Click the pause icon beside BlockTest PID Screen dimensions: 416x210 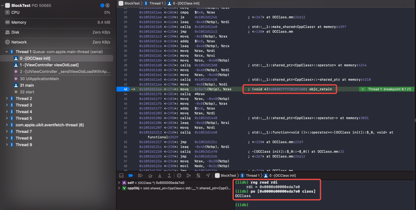[x=107, y=6]
